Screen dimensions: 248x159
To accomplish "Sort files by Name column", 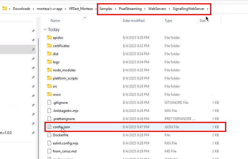I will coord(55,21).
